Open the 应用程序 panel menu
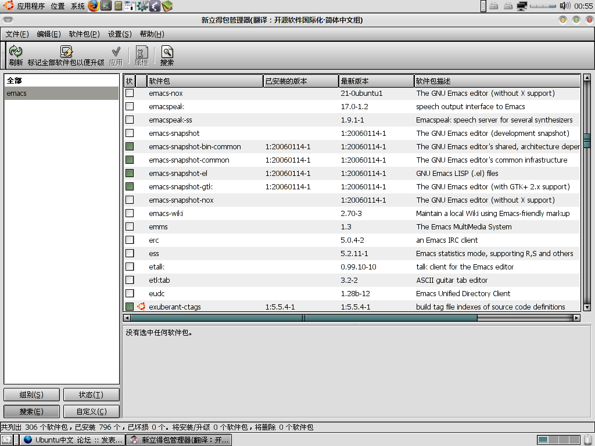This screenshot has width=595, height=446. tap(31, 6)
